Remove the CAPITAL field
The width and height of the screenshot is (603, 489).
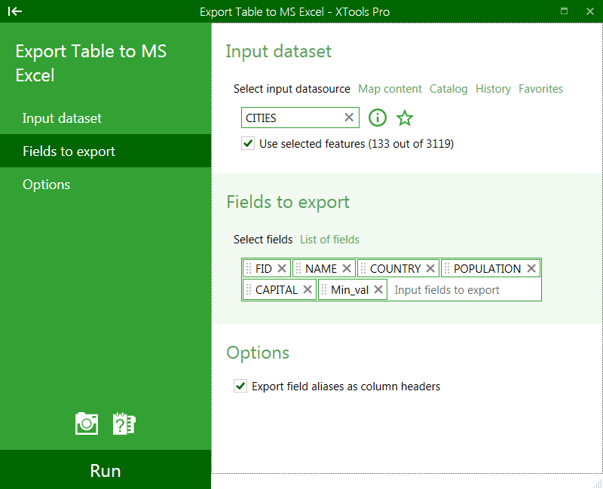coord(308,289)
